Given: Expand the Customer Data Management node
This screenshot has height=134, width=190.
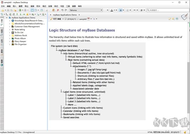Looking at the screenshot, I should coord(9,27).
